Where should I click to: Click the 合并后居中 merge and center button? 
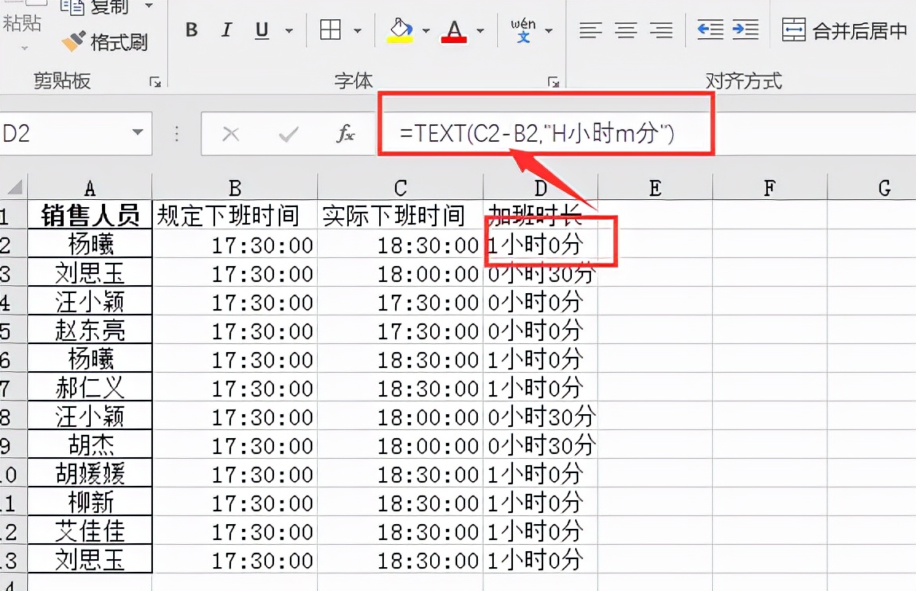(845, 30)
